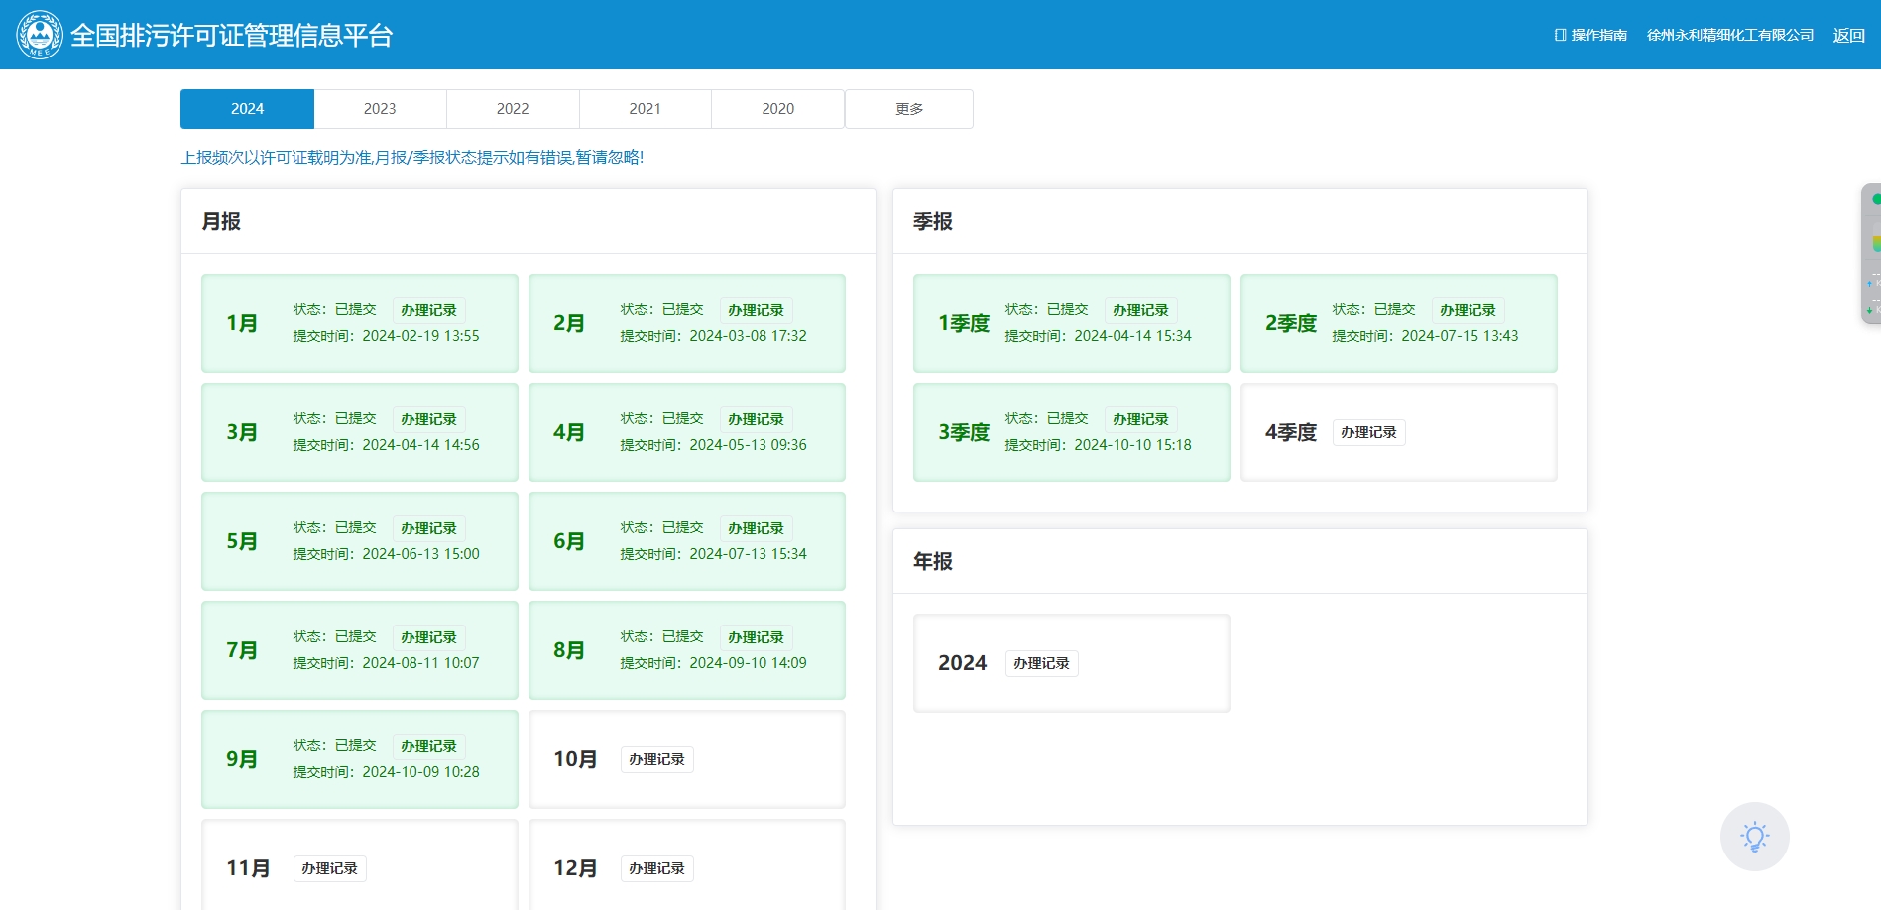Open 办理记录 for 2024 annual report
The height and width of the screenshot is (910, 1881).
(1041, 663)
